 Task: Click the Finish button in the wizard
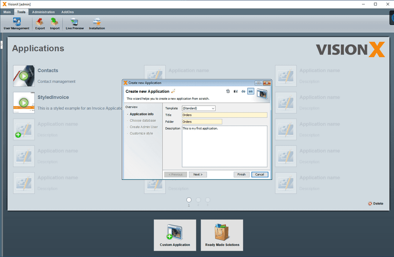pyautogui.click(x=242, y=174)
